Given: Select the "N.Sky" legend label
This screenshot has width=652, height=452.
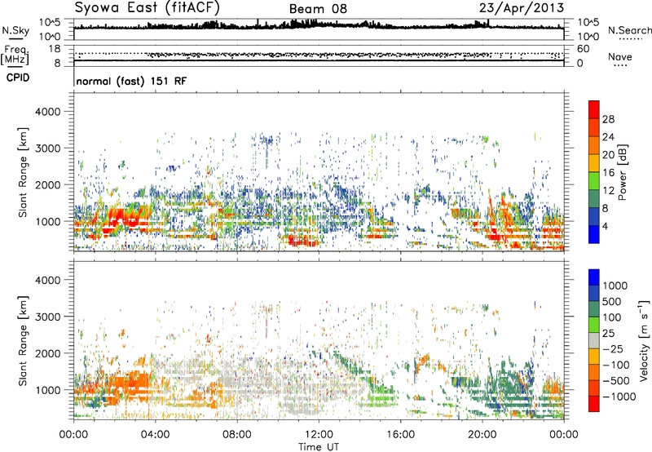Looking at the screenshot, I should (15, 30).
